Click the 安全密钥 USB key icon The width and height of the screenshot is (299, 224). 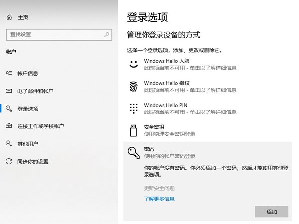(x=133, y=130)
